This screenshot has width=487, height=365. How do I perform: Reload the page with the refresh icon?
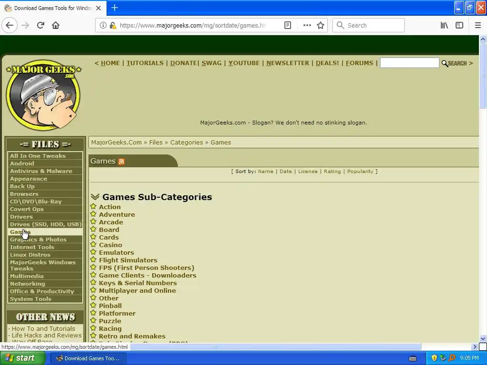(x=40, y=25)
